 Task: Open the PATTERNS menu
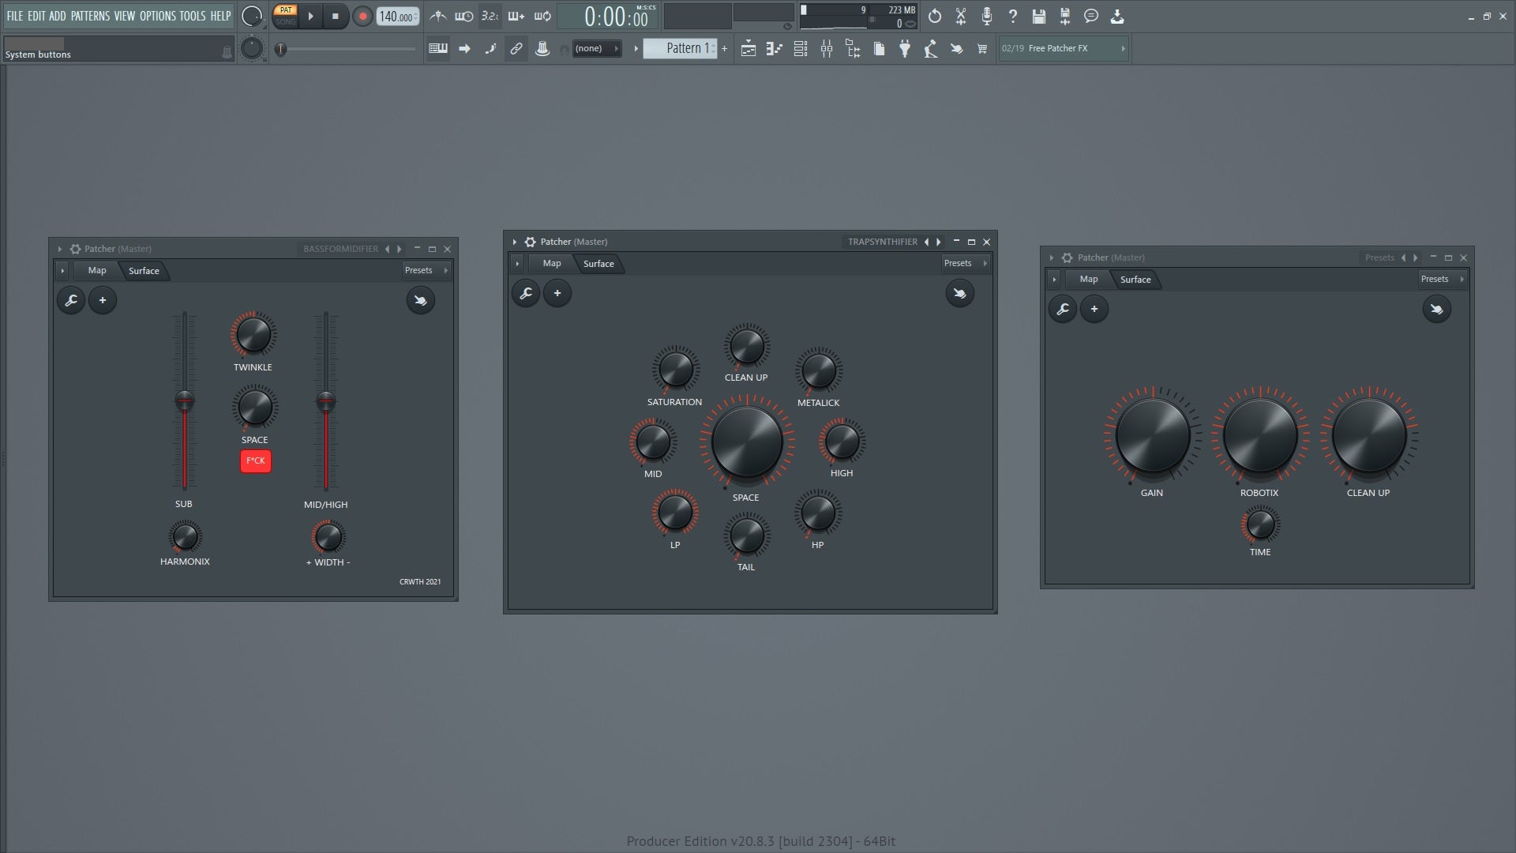coord(90,16)
